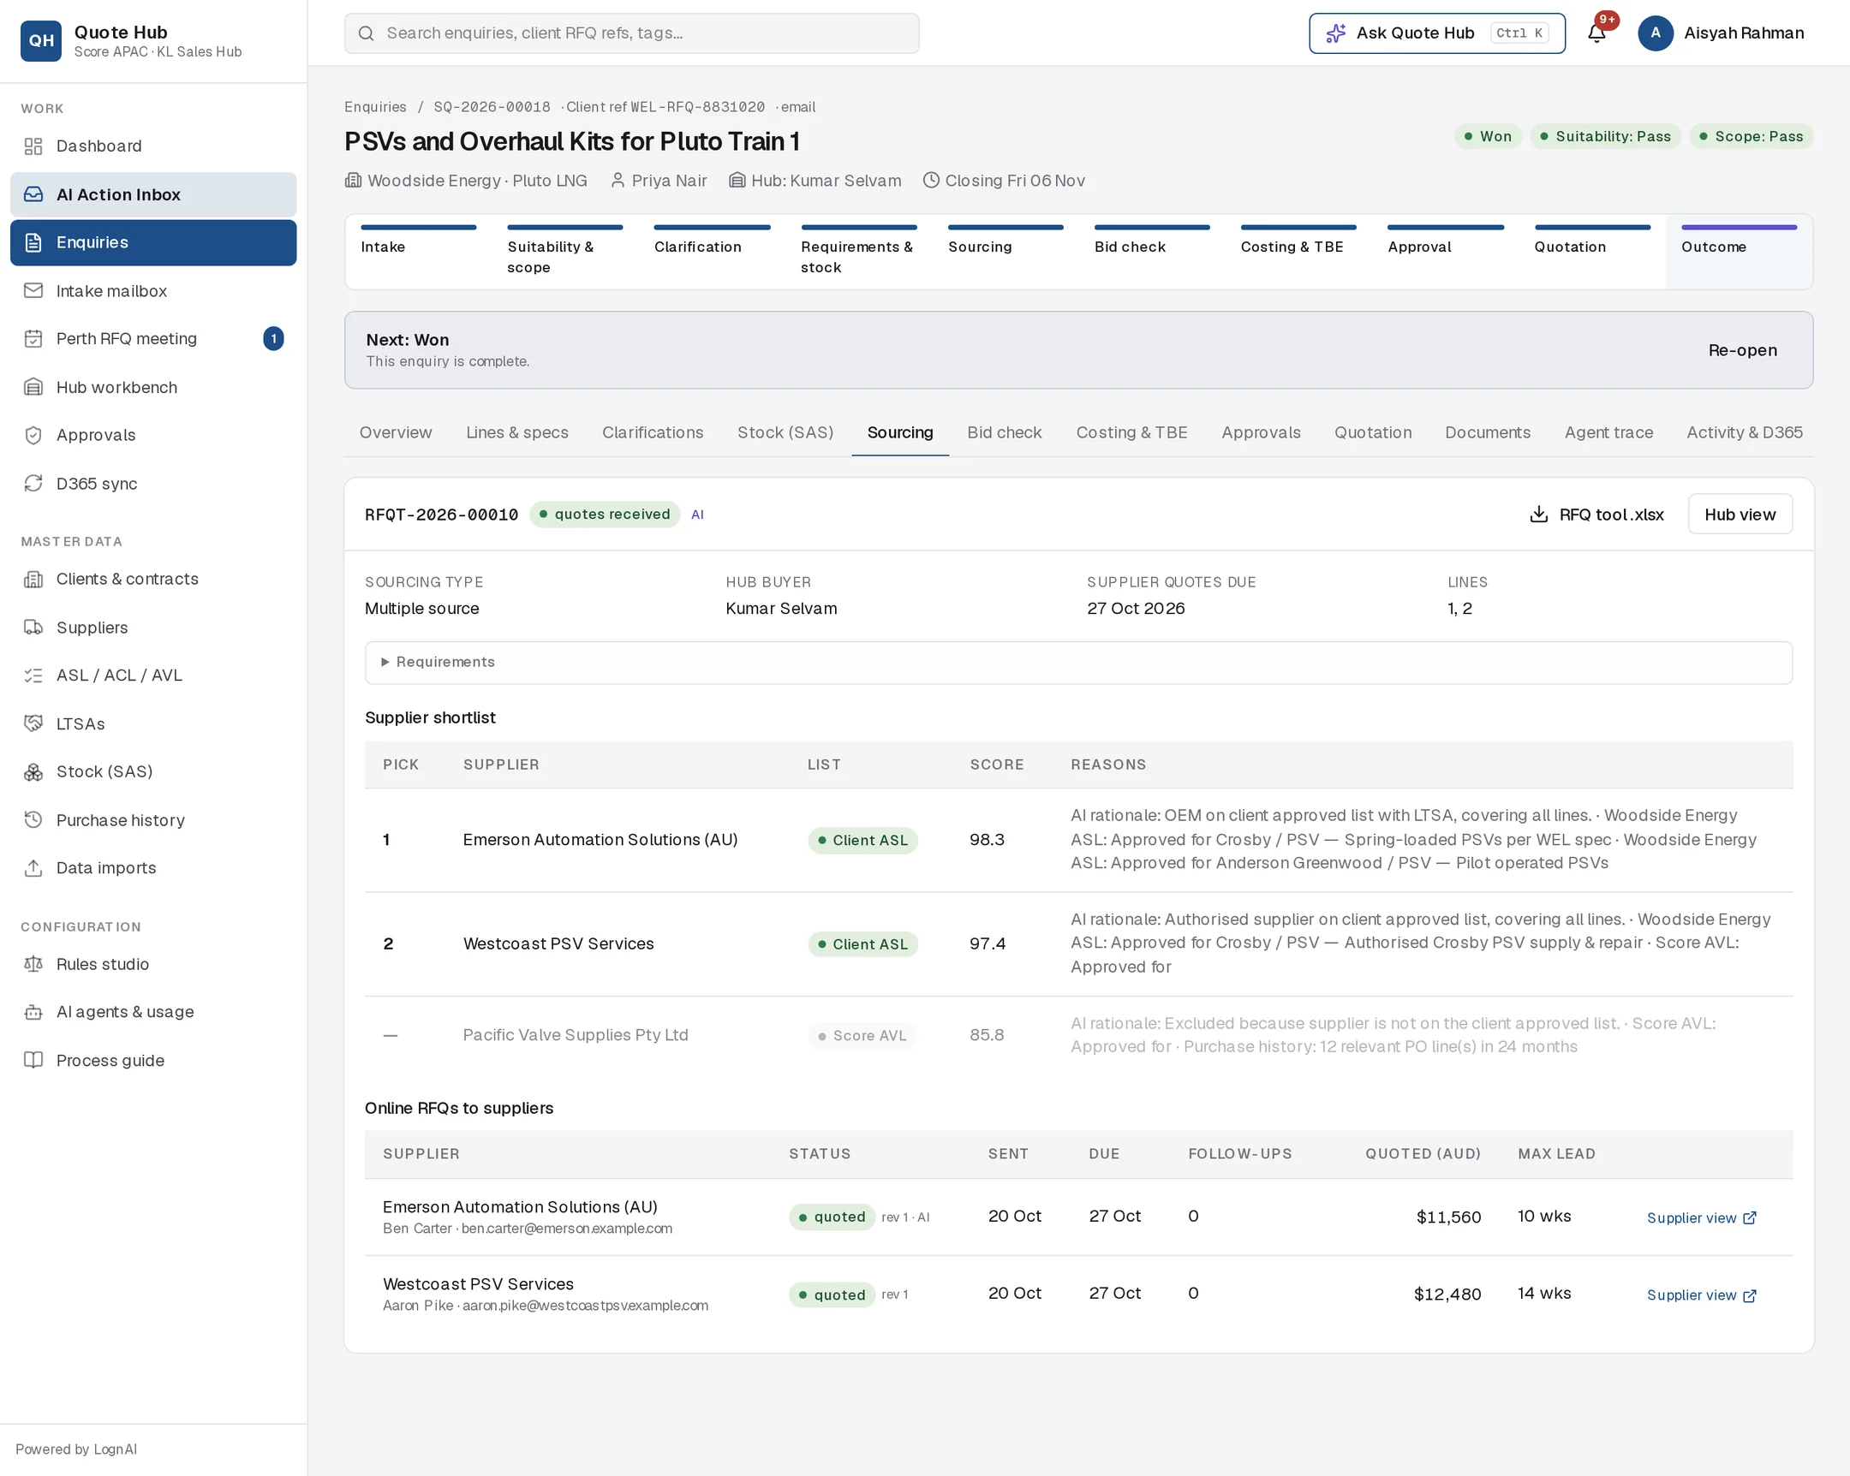
Task: Open ASL / ACL / AVL list icon
Action: 33,675
